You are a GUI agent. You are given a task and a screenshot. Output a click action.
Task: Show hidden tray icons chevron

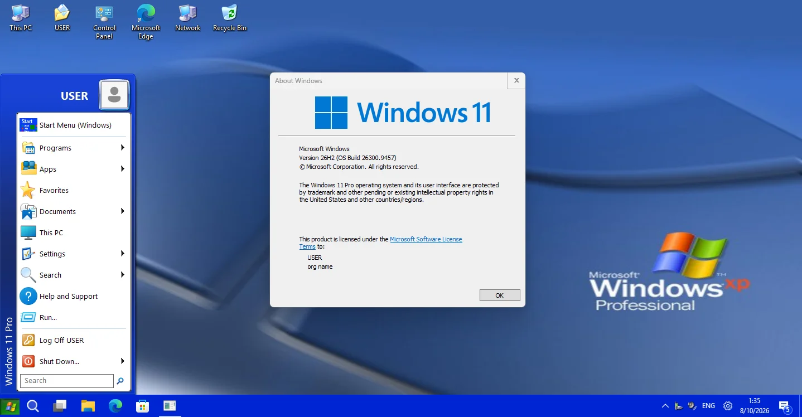(665, 406)
